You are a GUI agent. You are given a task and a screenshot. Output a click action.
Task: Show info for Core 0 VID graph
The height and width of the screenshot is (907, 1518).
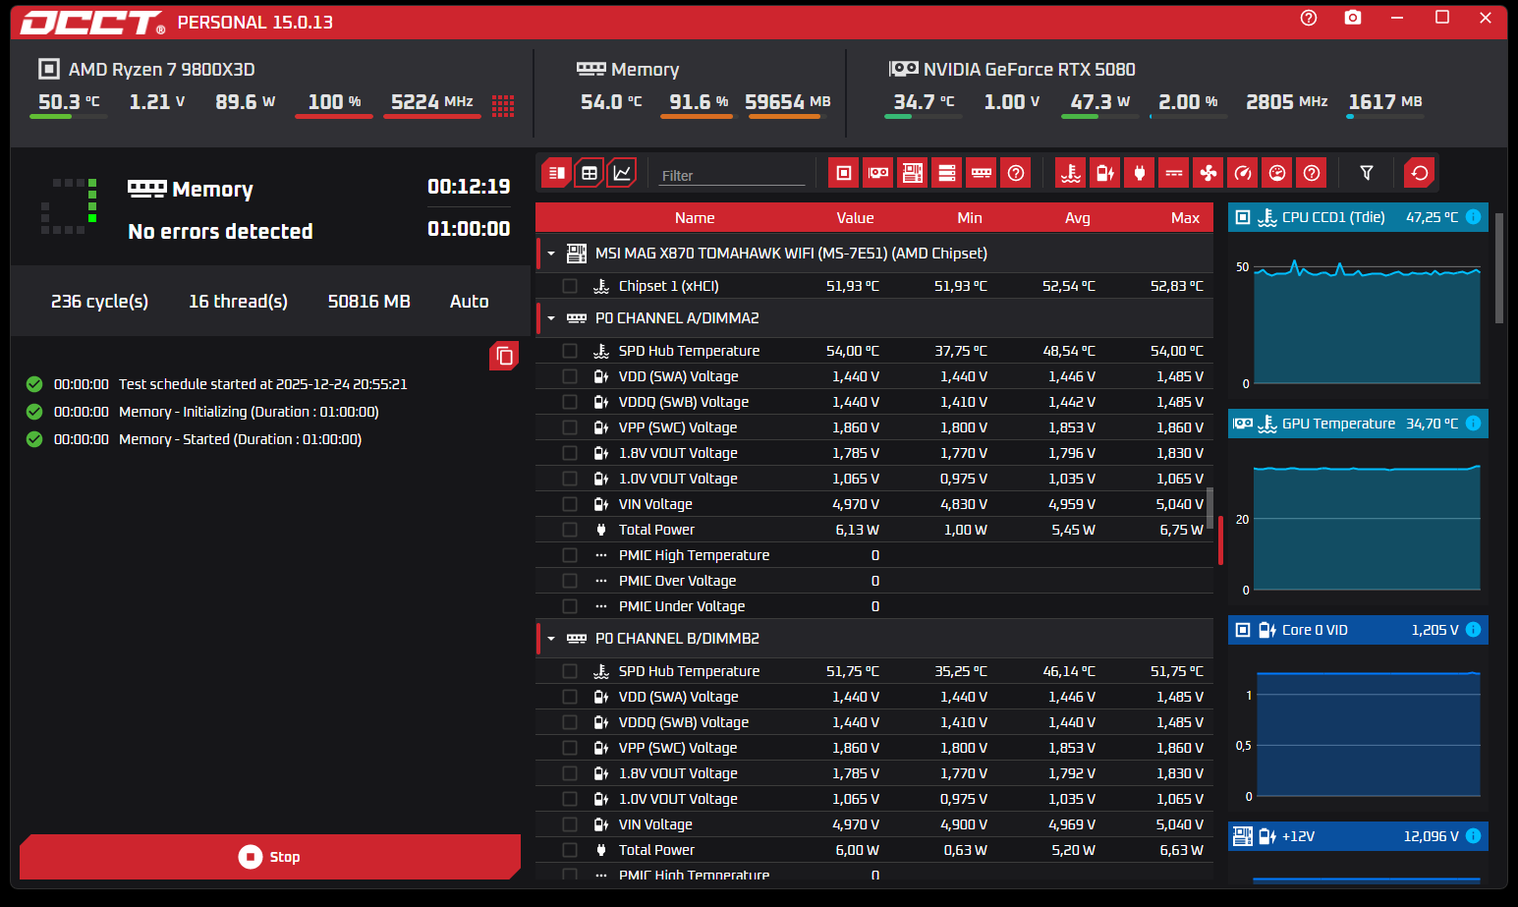(1474, 630)
